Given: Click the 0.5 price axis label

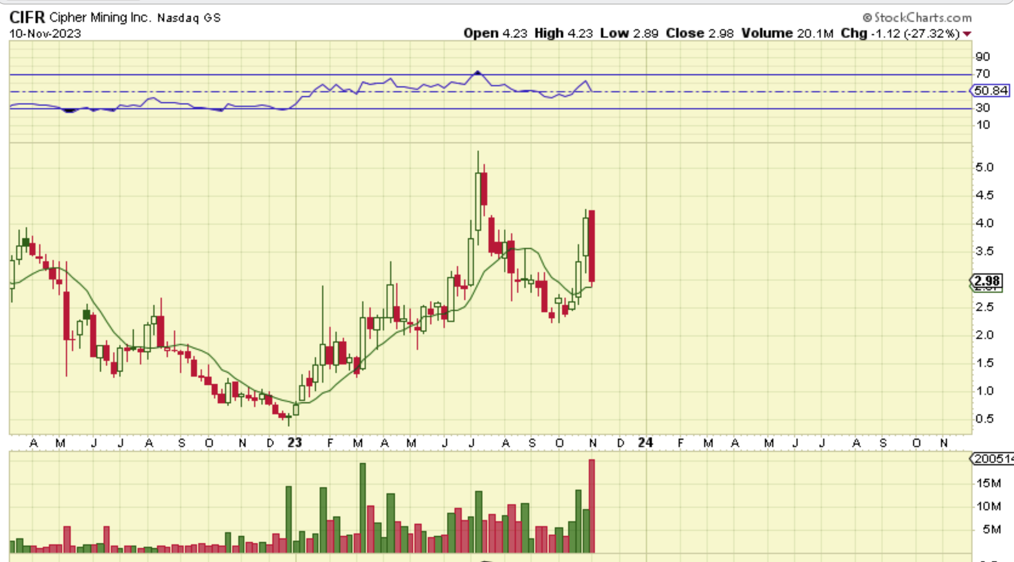Looking at the screenshot, I should click(x=984, y=419).
